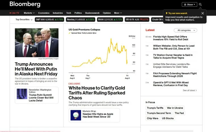Open the Obzor account dropdown
Image resolution: width=216 pixels, height=132 pixels.
pyautogui.click(x=189, y=5)
